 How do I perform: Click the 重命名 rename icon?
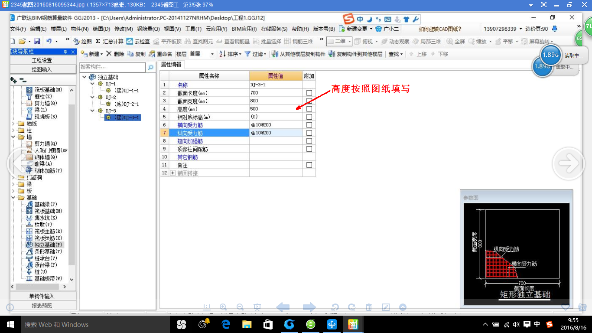click(152, 54)
